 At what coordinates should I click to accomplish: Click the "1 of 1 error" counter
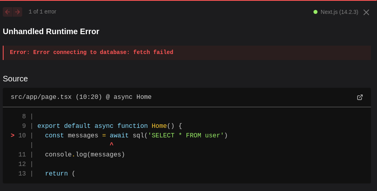[42, 12]
